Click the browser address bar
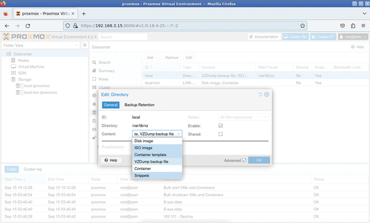Screen dimensions: 370x223 (x=185, y=26)
